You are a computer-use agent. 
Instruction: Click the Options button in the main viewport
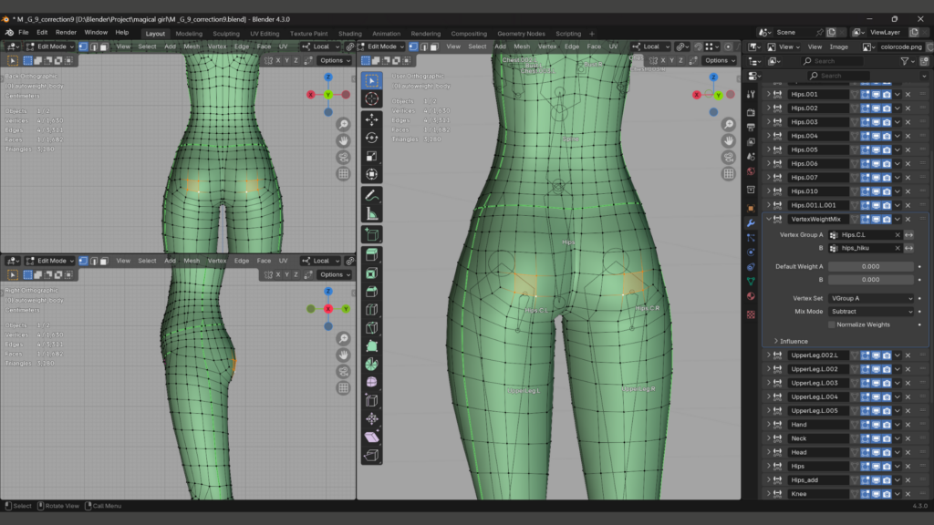(x=718, y=60)
